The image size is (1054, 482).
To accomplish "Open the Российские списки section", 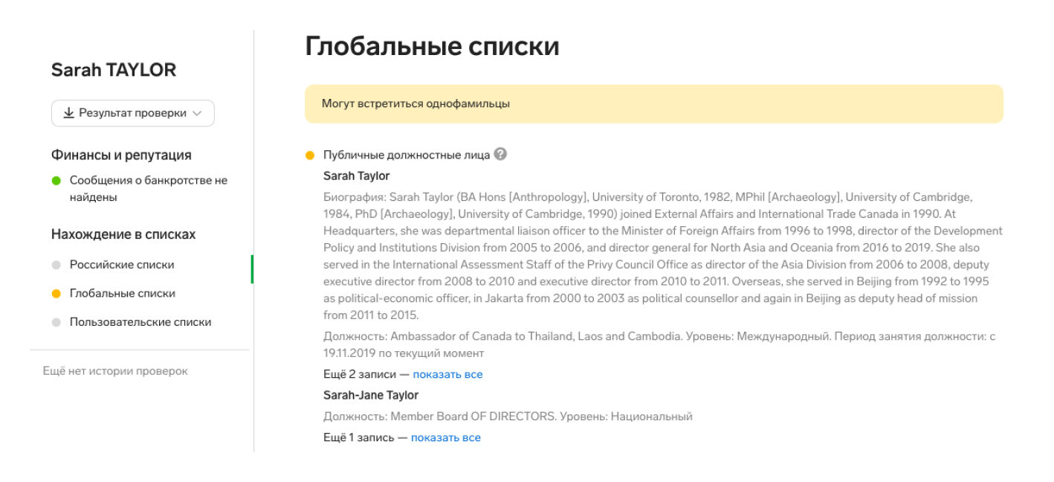I will [122, 265].
